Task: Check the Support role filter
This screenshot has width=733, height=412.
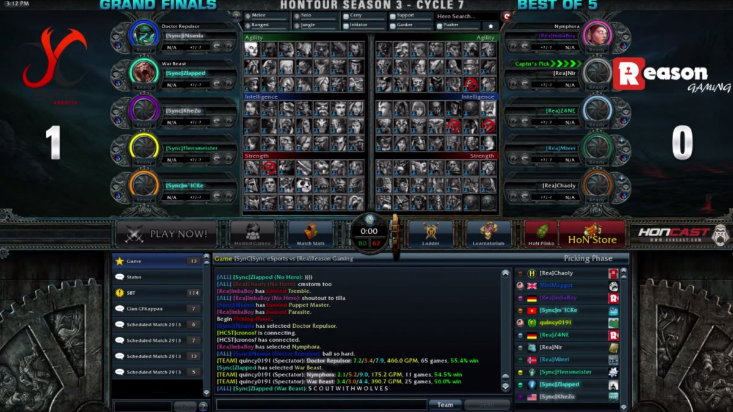Action: coord(392,16)
